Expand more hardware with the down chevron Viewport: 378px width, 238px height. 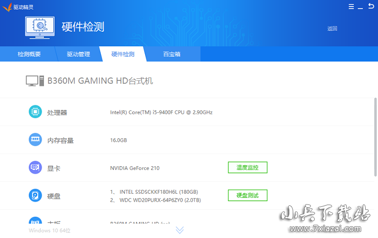pyautogui.click(x=180, y=230)
